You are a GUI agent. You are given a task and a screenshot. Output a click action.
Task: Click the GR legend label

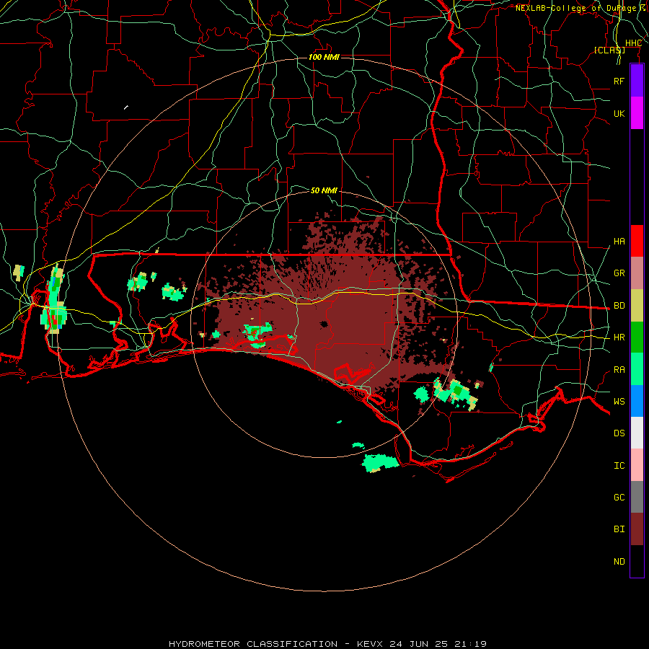[619, 273]
